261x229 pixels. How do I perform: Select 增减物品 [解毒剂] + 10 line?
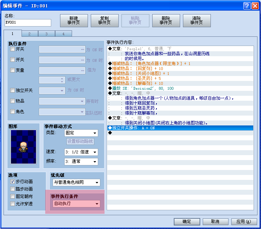click(x=180, y=83)
